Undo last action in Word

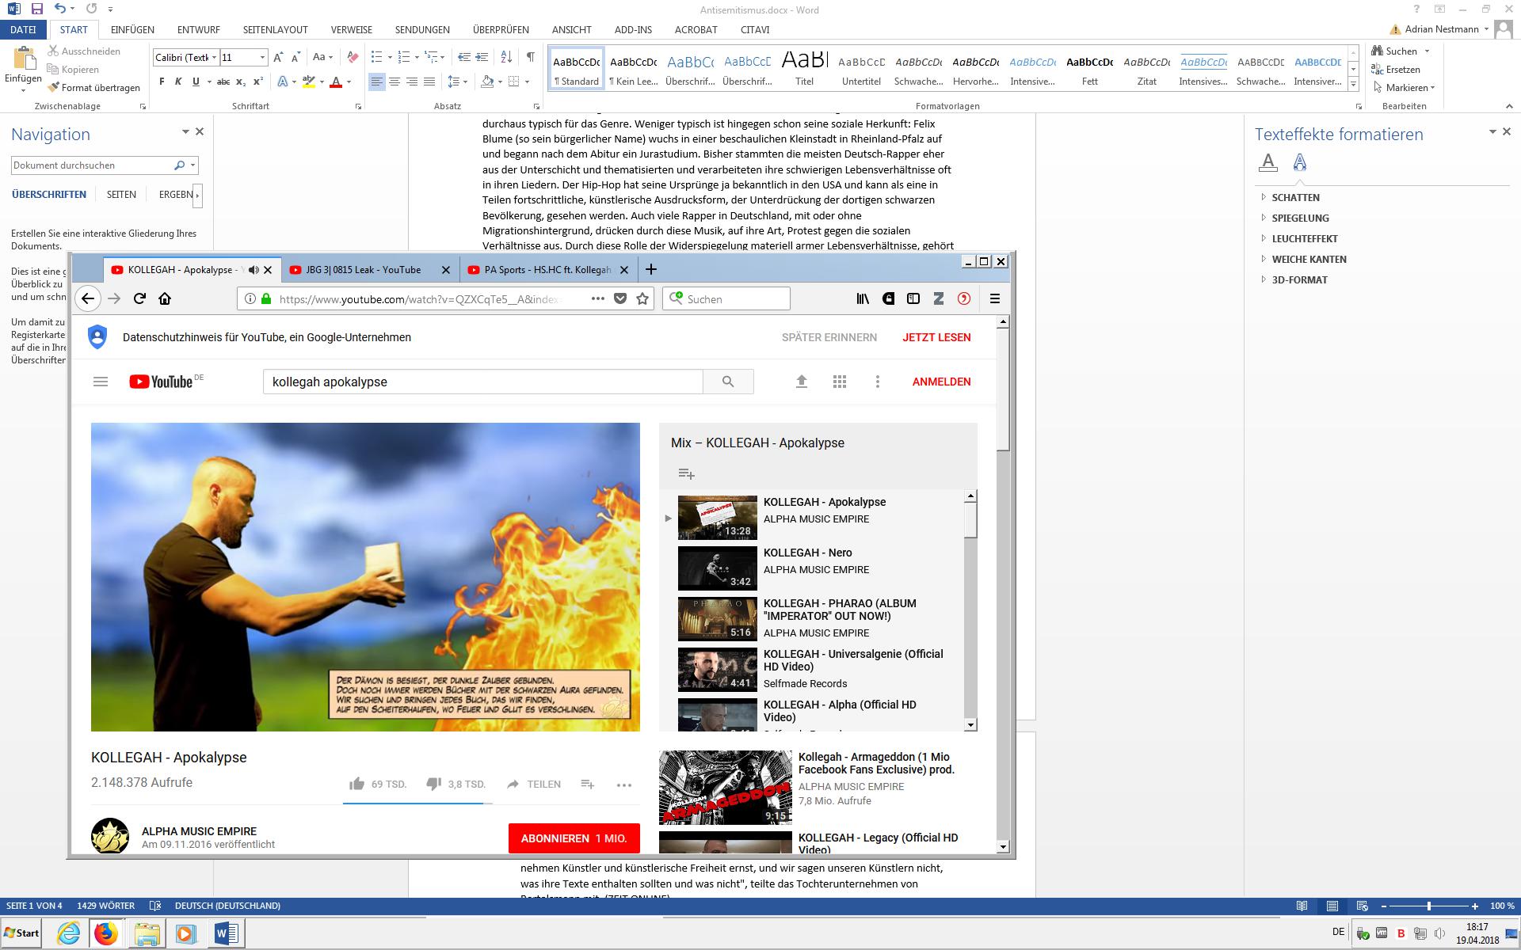click(x=61, y=9)
